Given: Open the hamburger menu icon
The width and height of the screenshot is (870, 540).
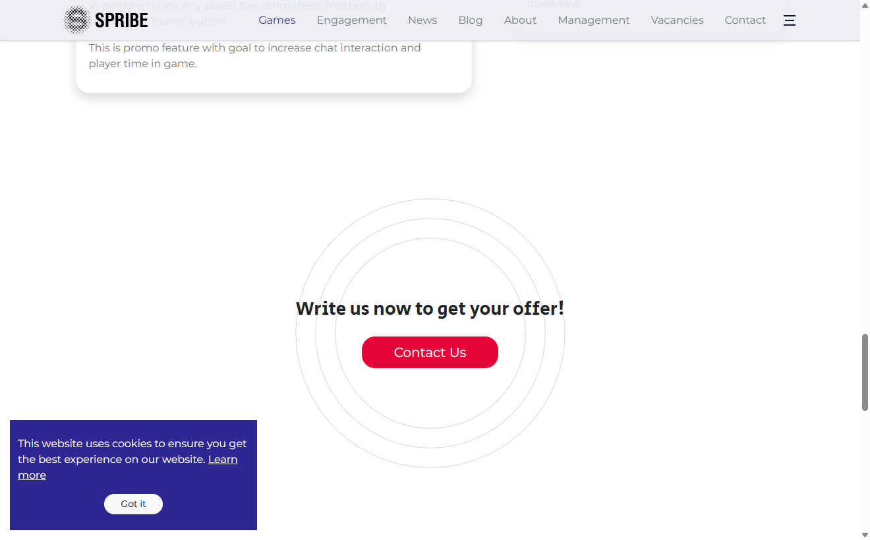Looking at the screenshot, I should pos(790,20).
